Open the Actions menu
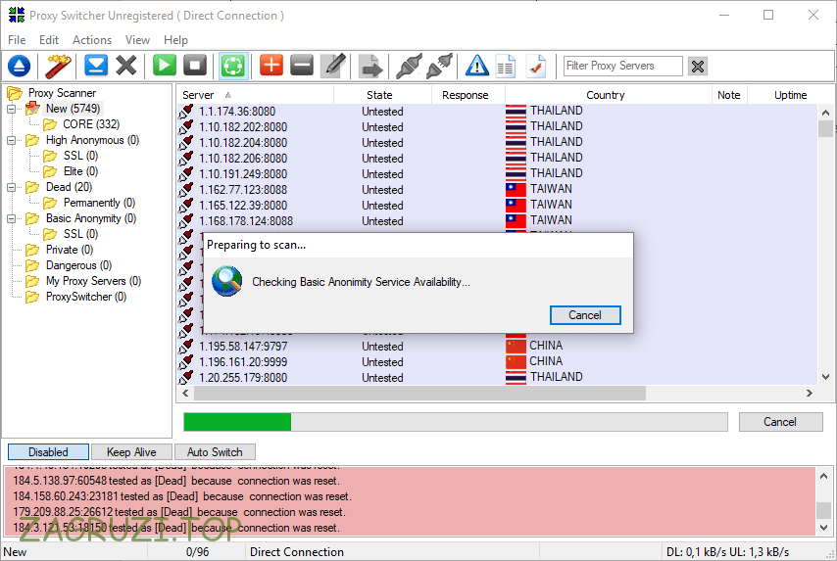This screenshot has width=837, height=561. (92, 40)
